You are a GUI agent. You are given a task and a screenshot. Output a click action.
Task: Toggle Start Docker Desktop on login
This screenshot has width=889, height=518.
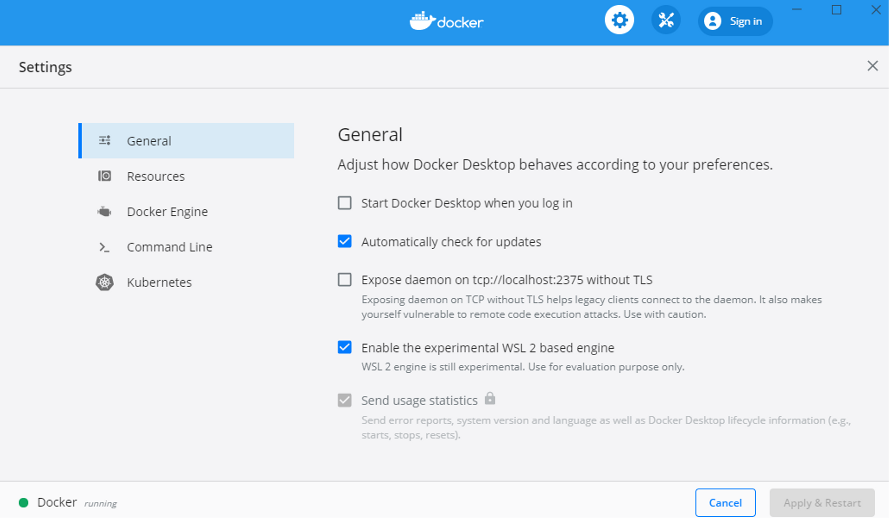pos(345,203)
